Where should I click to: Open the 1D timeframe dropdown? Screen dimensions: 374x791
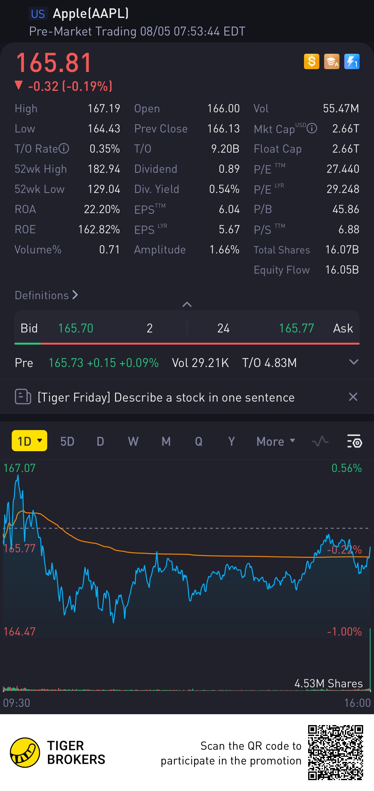pyautogui.click(x=29, y=441)
